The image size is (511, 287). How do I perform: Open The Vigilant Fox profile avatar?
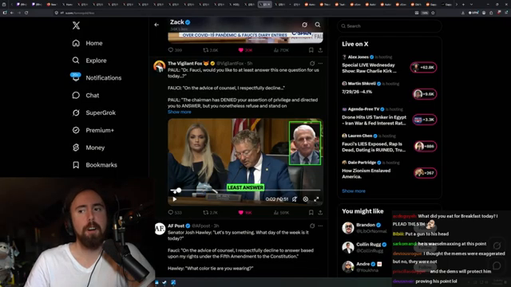coord(160,66)
